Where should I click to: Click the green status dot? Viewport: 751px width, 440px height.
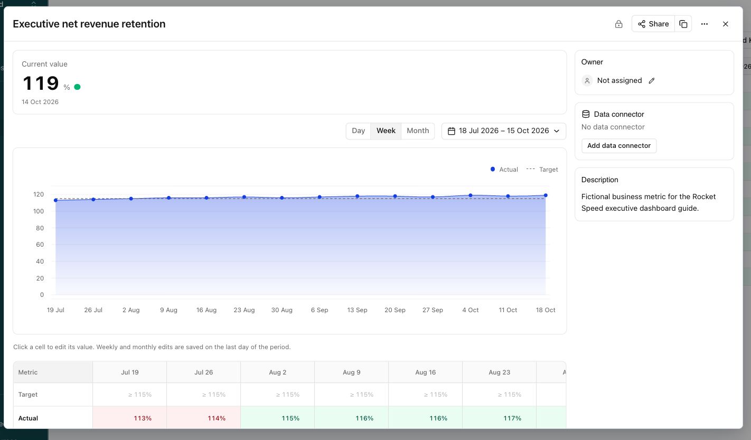point(78,87)
